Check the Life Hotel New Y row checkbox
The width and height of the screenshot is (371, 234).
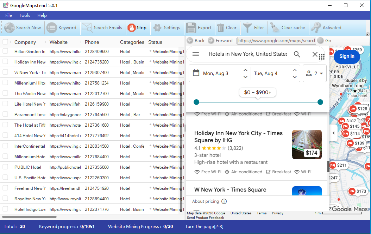coord(5,104)
